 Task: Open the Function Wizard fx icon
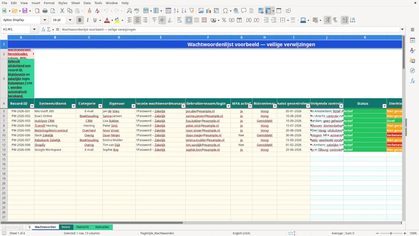click(44, 29)
